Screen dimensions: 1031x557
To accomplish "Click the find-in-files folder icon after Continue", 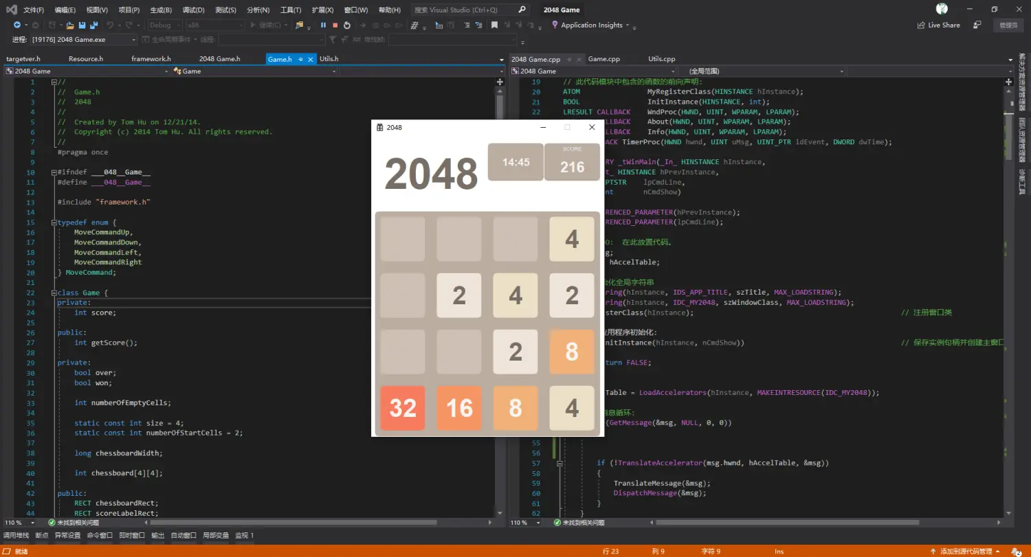I will (x=299, y=25).
